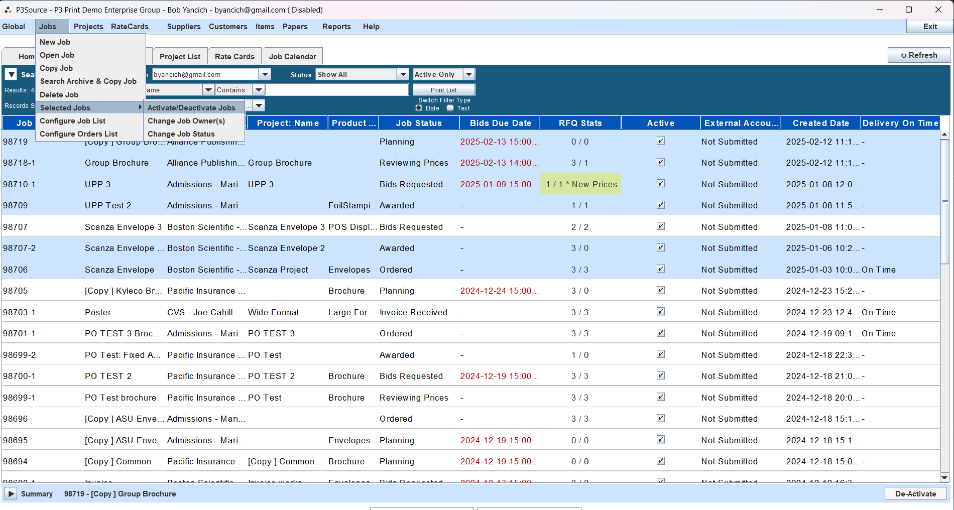Image resolution: width=954 pixels, height=510 pixels.
Task: Uncheck Active checkbox for job 98719
Action: tap(661, 141)
